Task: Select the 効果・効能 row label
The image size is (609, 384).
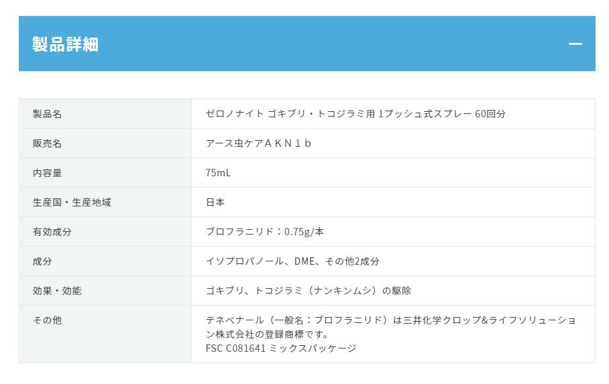Action: coord(57,291)
